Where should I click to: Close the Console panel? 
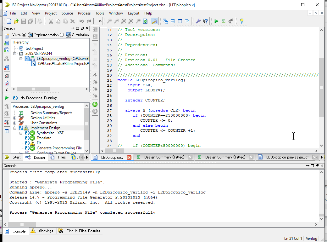coord(322,165)
